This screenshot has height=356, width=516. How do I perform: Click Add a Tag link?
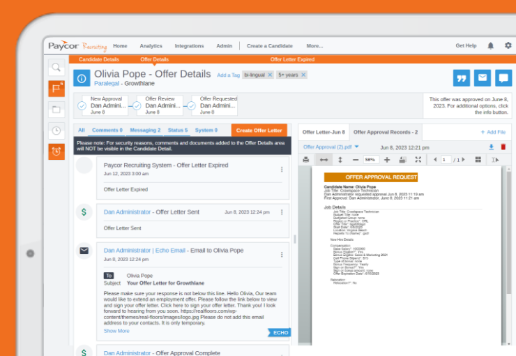229,75
